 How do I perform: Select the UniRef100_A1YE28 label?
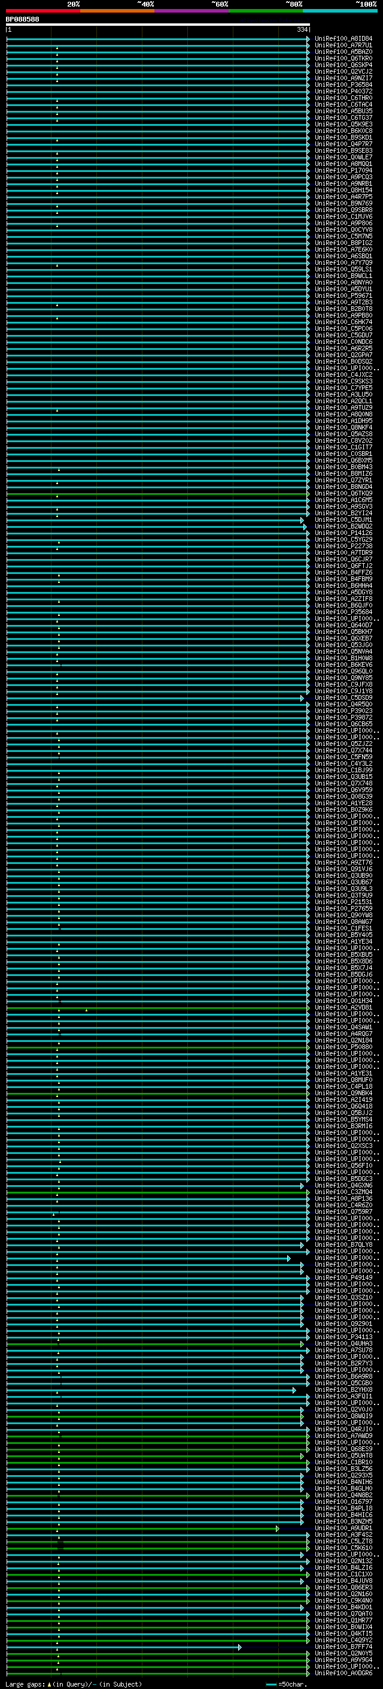(x=344, y=803)
